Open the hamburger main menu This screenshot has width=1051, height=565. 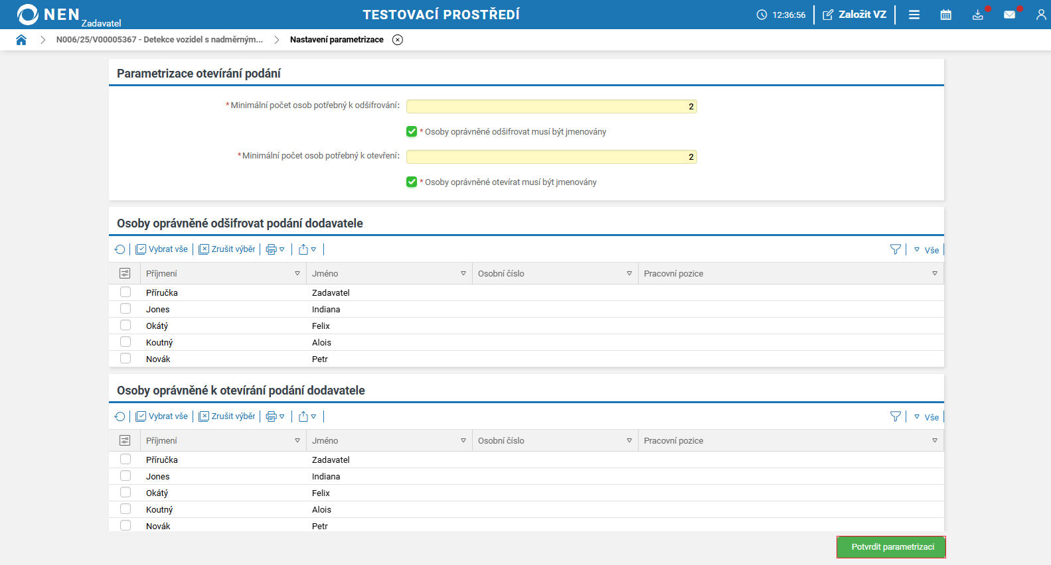coord(914,15)
